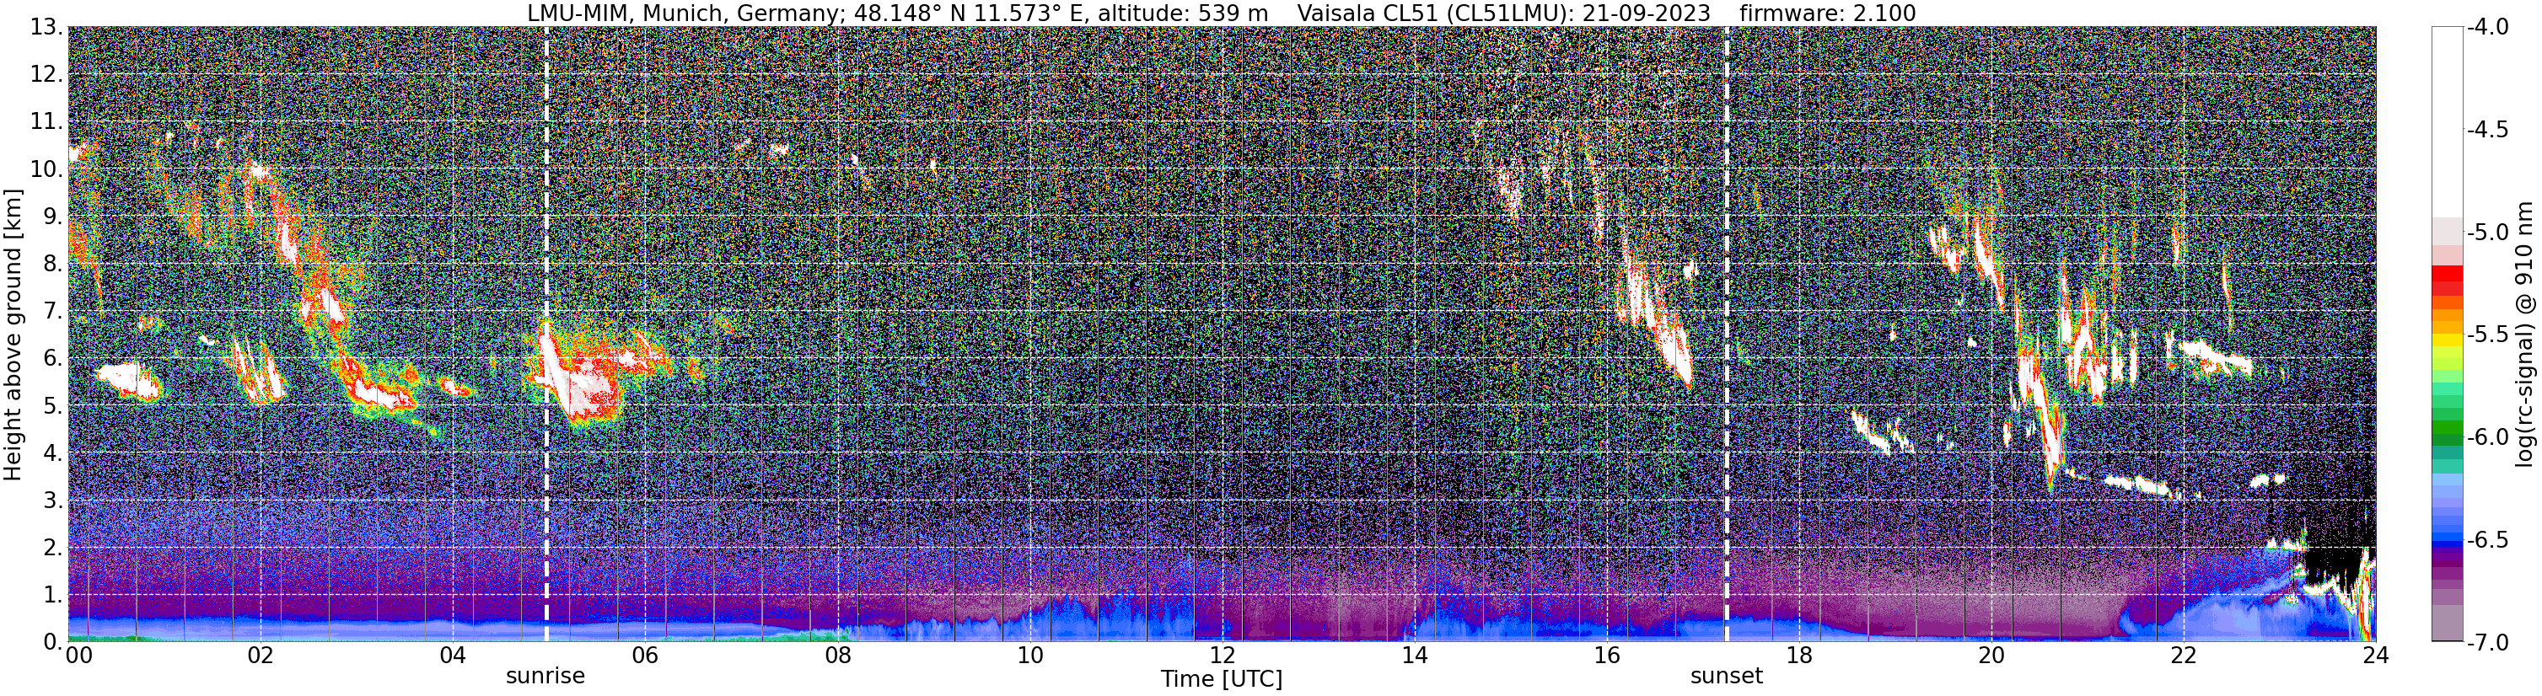This screenshot has height=696, width=2542.
Task: Click the '10.' height tick label
Action: pos(47,169)
